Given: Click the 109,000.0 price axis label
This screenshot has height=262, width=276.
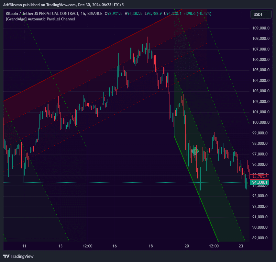Looking at the screenshot, I should (x=260, y=28).
